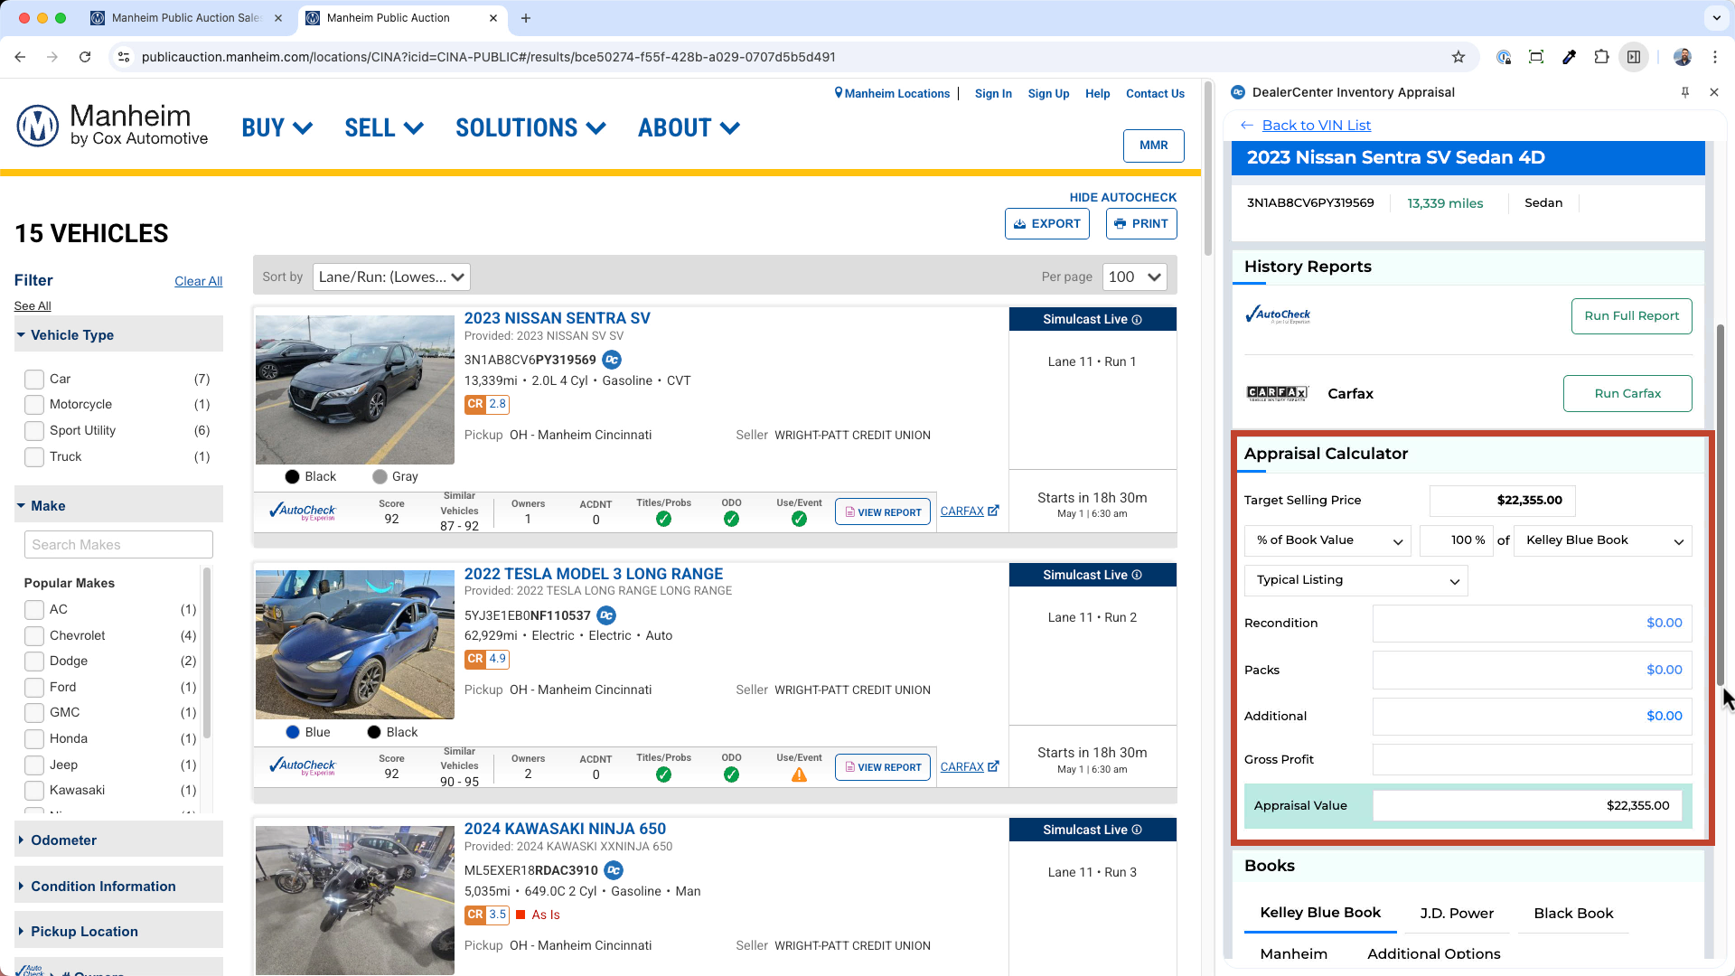Image resolution: width=1735 pixels, height=976 pixels.
Task: Click the MMR button
Action: tap(1153, 145)
